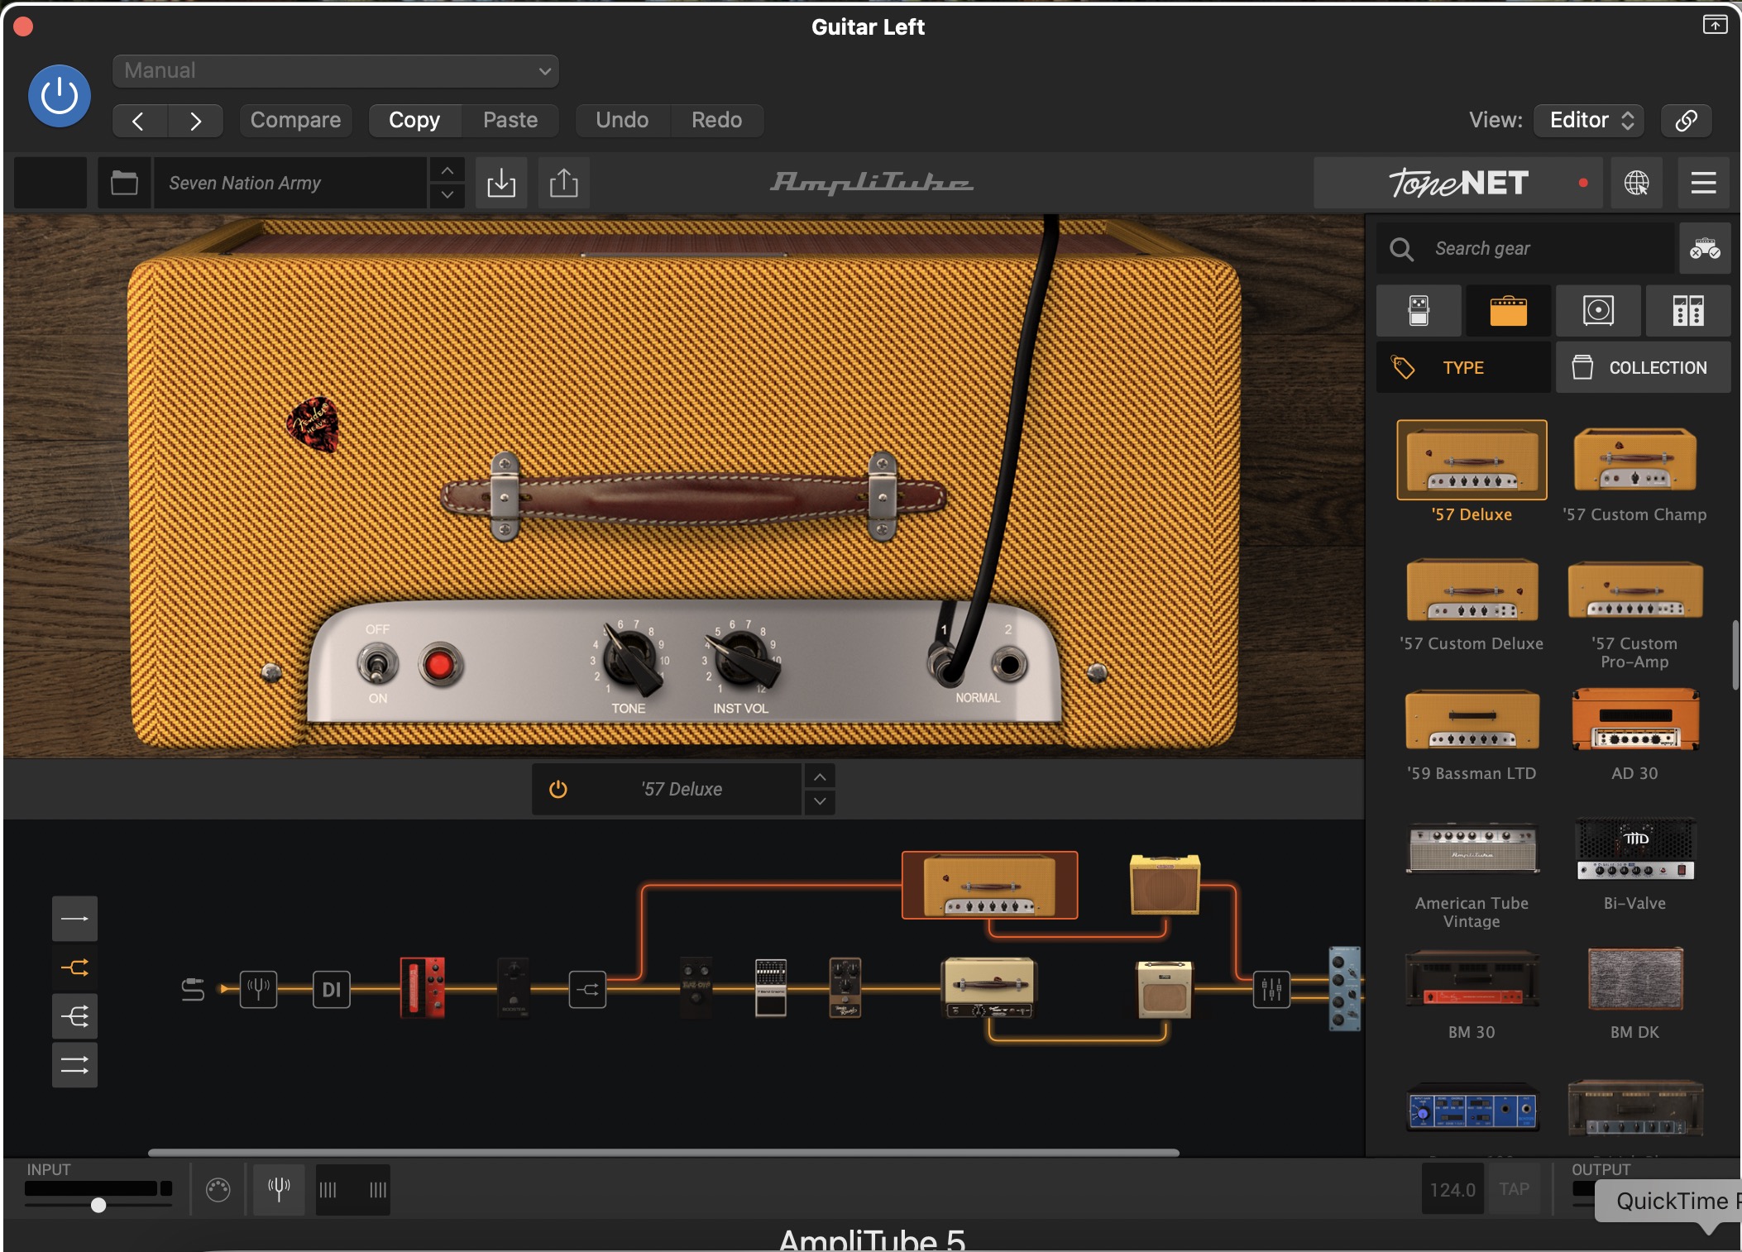The image size is (1742, 1252).
Task: Click the 124.0 tempo value
Action: pos(1452,1190)
